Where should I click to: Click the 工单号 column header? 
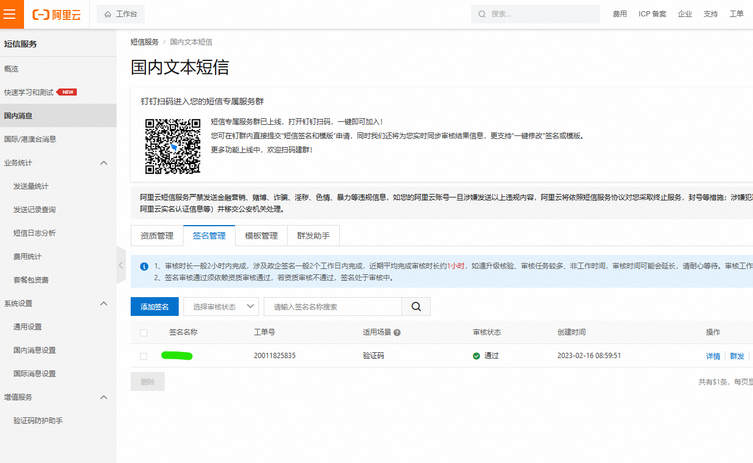pyautogui.click(x=264, y=332)
